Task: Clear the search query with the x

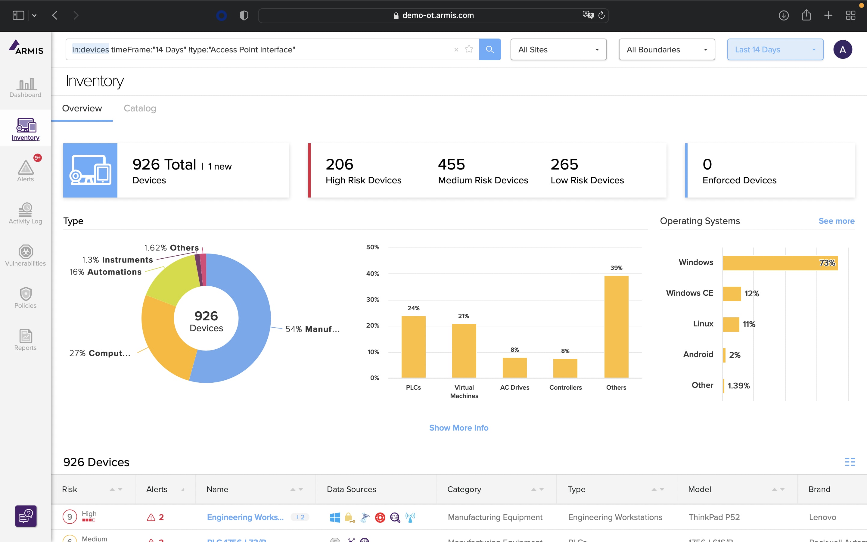Action: pos(456,50)
